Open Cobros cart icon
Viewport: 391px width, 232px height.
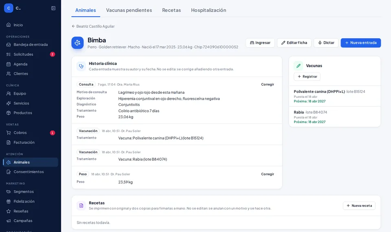(x=9, y=133)
